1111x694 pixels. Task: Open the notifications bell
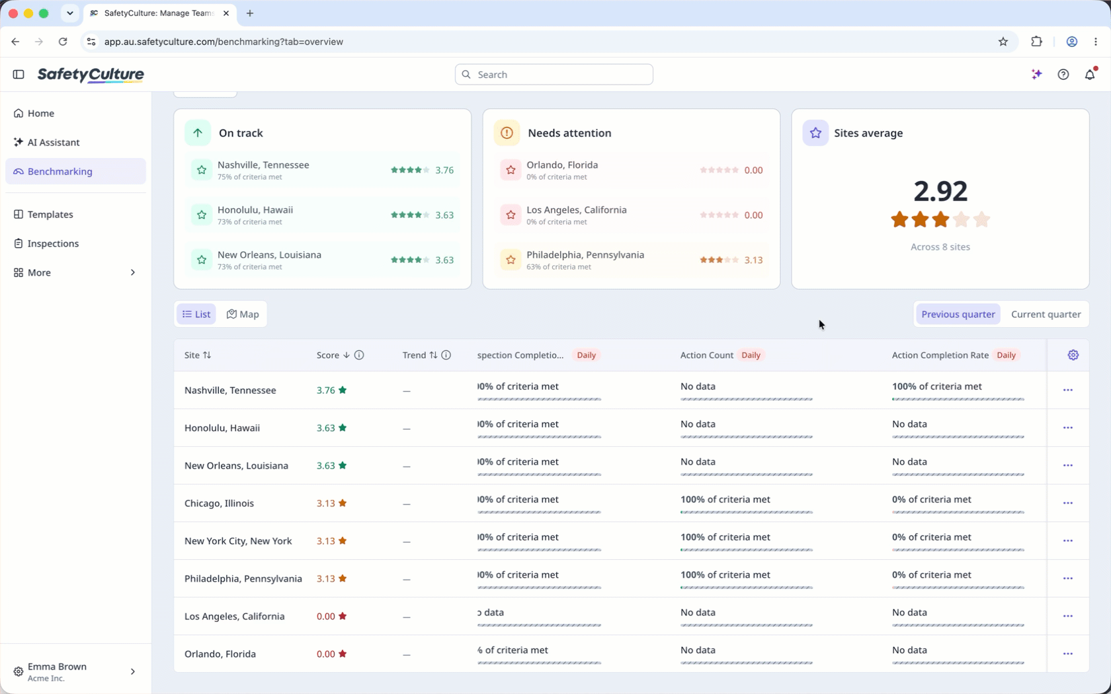click(x=1090, y=74)
